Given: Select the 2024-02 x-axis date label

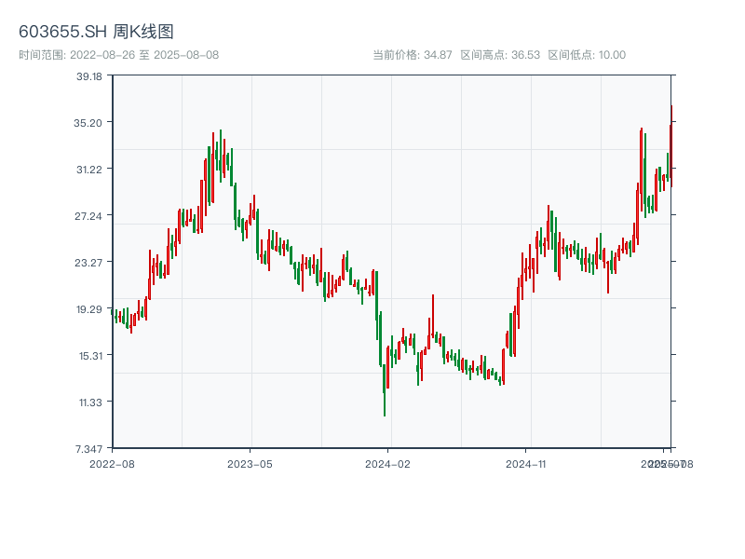Looking at the screenshot, I should [388, 463].
